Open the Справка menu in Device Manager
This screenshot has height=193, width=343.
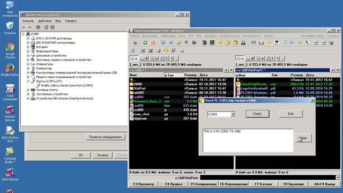click(x=71, y=21)
